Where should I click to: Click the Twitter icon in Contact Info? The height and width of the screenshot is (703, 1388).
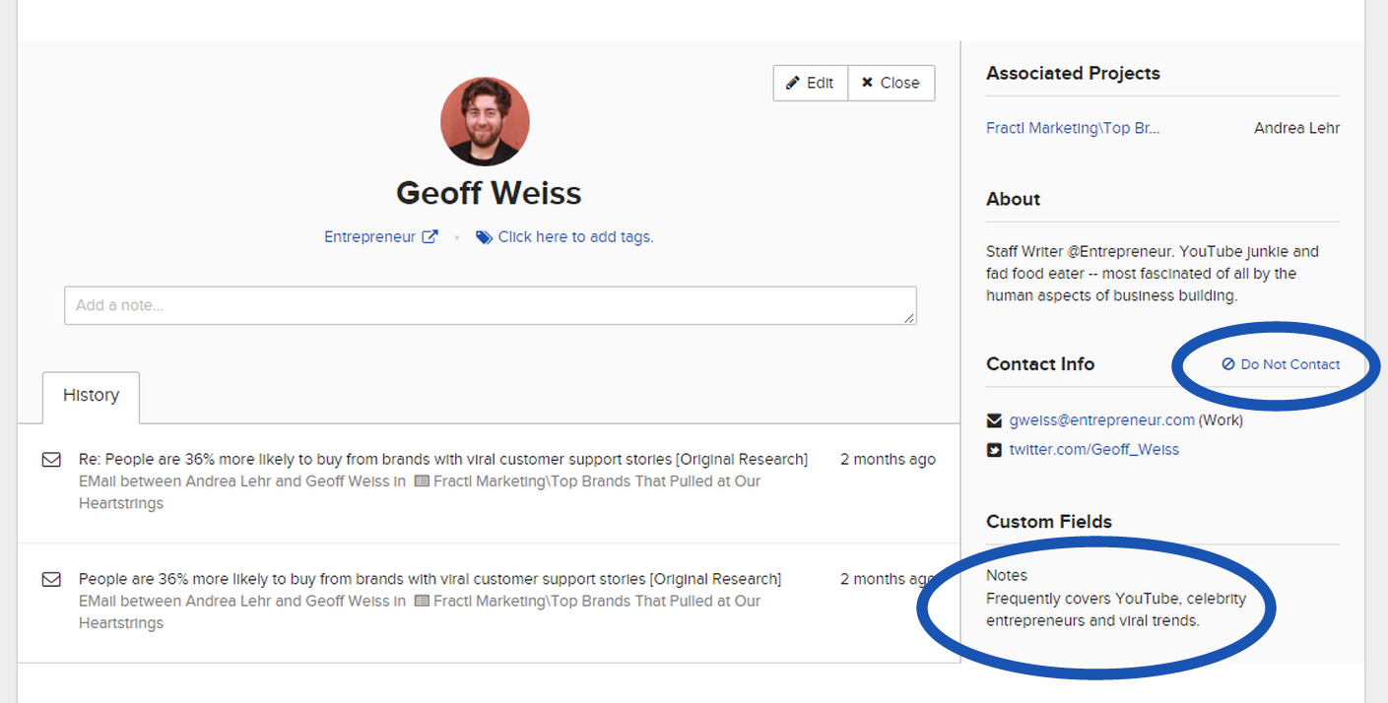[x=994, y=450]
